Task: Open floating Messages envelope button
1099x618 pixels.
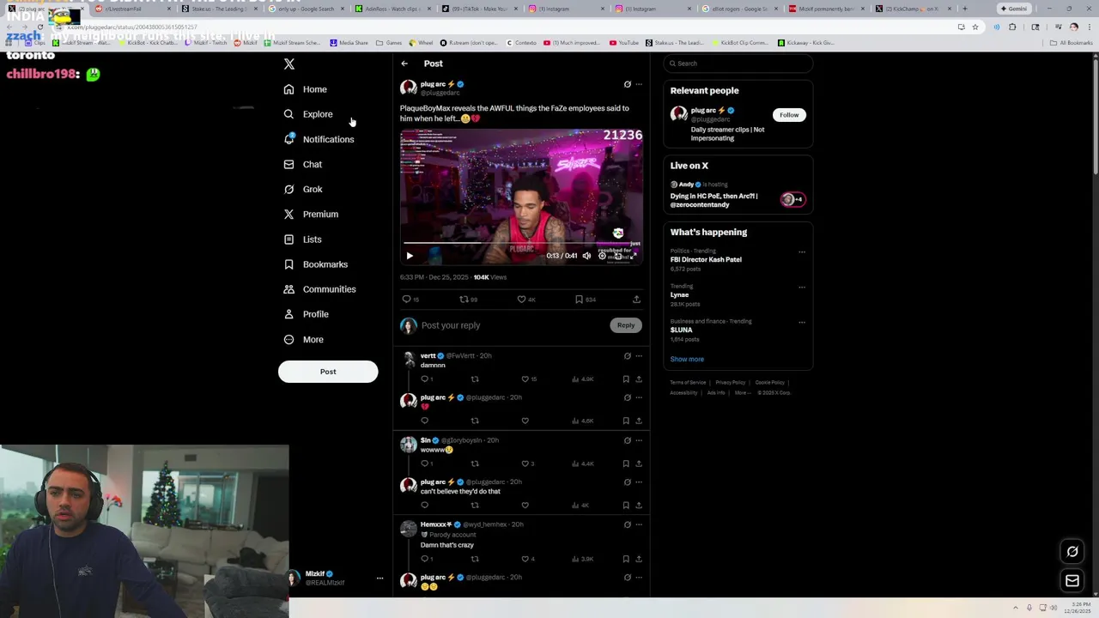Action: point(1072,581)
